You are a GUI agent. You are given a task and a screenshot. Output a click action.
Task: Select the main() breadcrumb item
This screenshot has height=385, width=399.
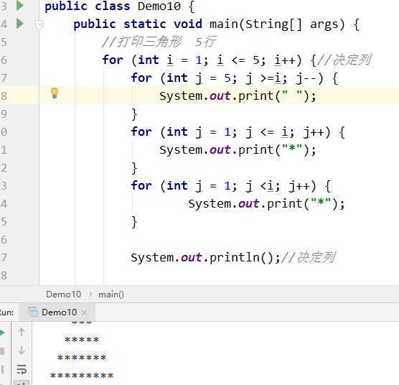coord(111,294)
